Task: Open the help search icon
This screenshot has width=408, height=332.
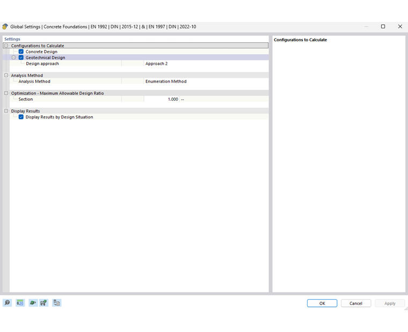Action: (7, 303)
